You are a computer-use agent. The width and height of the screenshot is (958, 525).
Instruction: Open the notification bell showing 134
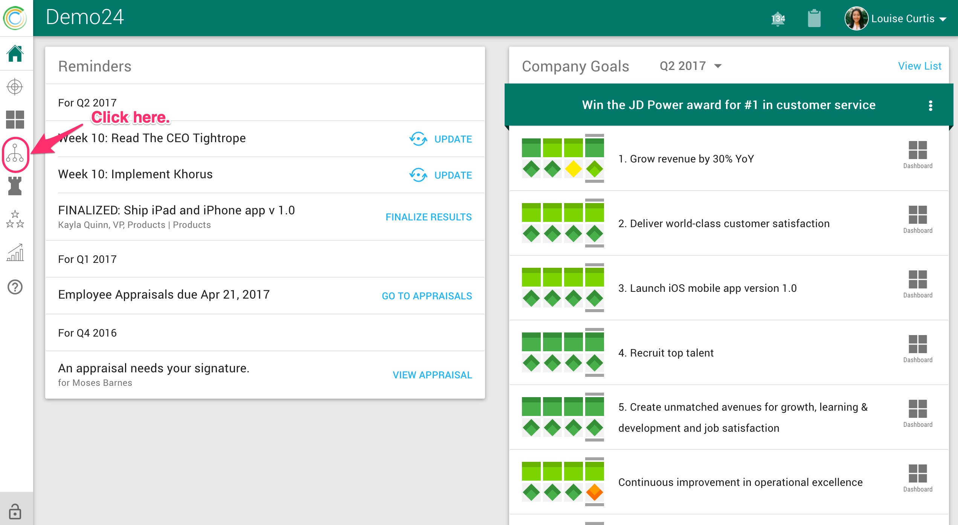click(778, 19)
